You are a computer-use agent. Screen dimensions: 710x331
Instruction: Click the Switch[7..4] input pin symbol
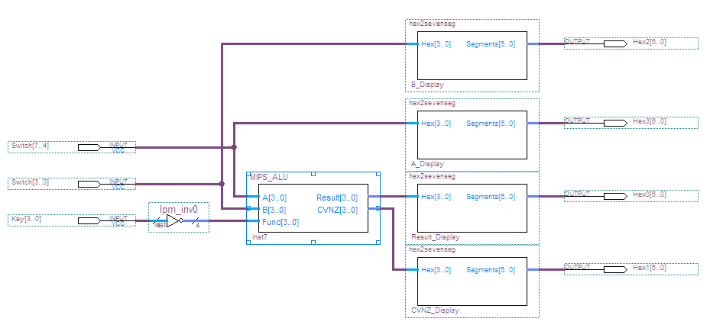89,147
